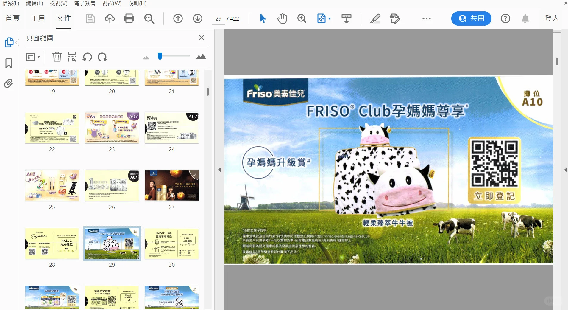Image resolution: width=568 pixels, height=310 pixels.
Task: Click the zoom in magnifier icon
Action: coord(302,18)
